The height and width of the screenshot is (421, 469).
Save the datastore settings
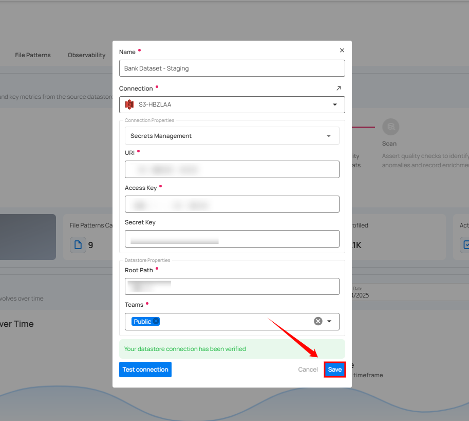334,370
